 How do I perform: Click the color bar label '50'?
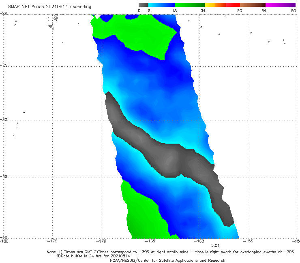(x=240, y=11)
